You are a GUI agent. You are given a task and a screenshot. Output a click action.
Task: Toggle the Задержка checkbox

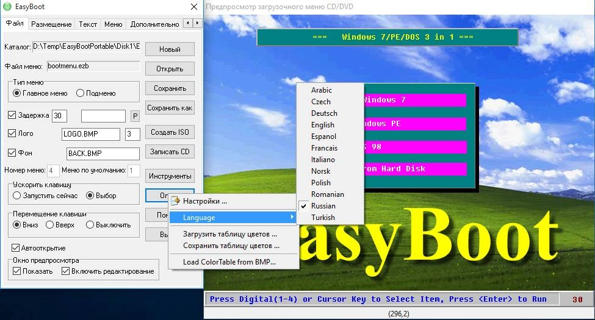coord(29,115)
